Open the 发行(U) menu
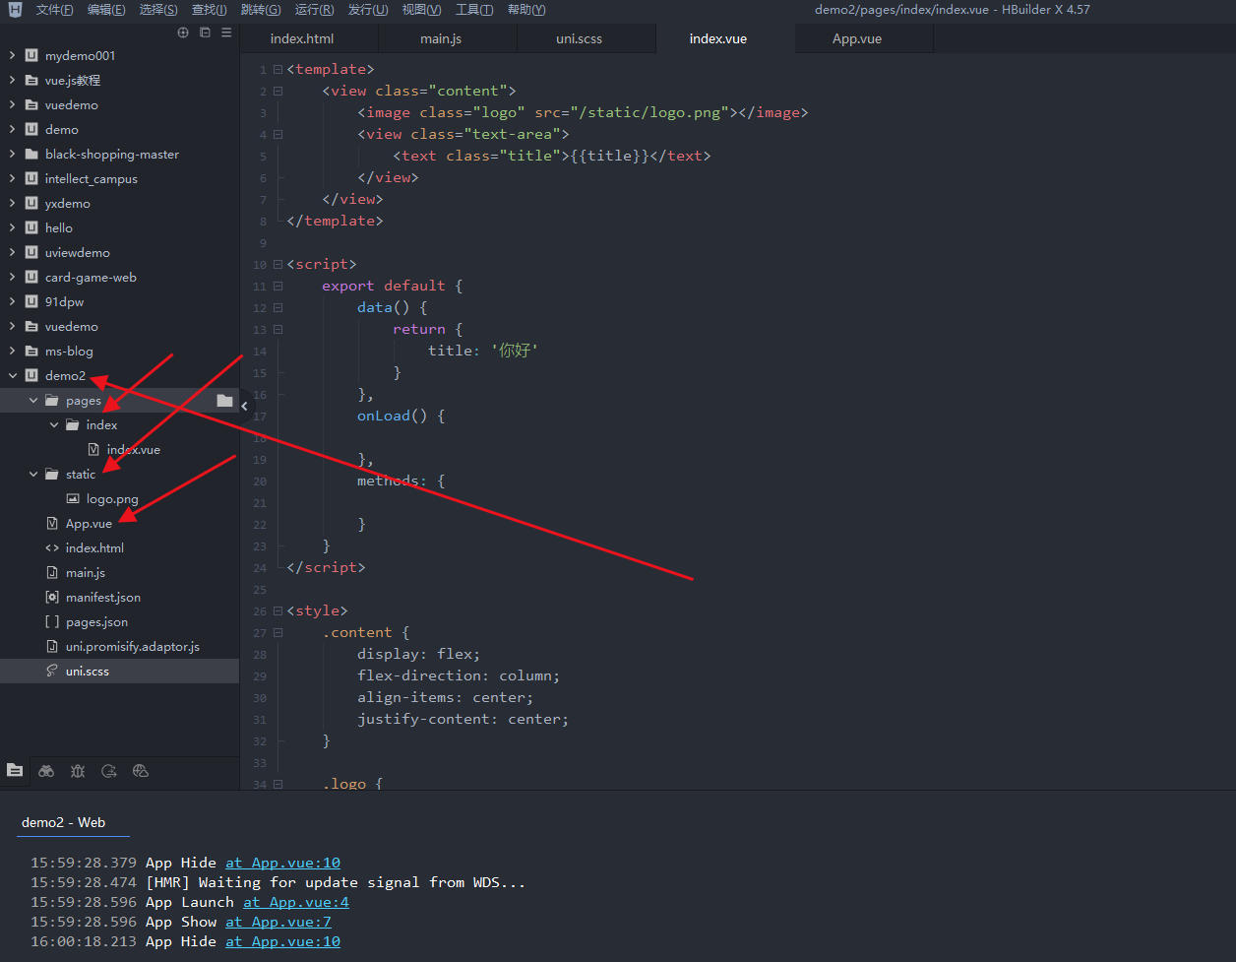Image resolution: width=1236 pixels, height=962 pixels. (367, 10)
